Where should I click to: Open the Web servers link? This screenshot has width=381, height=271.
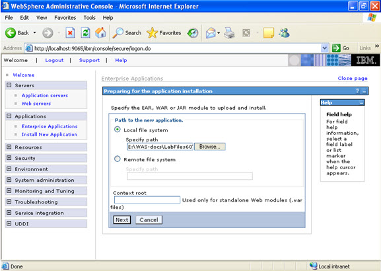pos(36,103)
